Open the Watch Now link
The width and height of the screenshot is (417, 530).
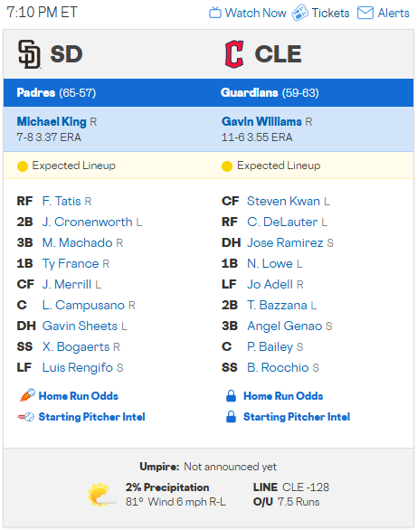click(x=255, y=13)
